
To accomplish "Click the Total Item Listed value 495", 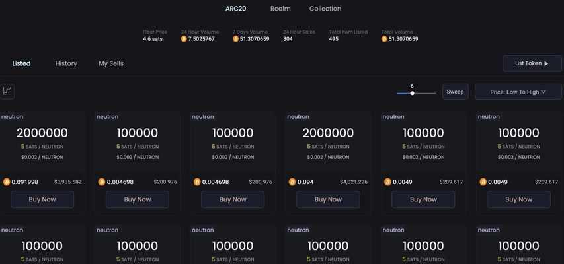I will point(334,39).
